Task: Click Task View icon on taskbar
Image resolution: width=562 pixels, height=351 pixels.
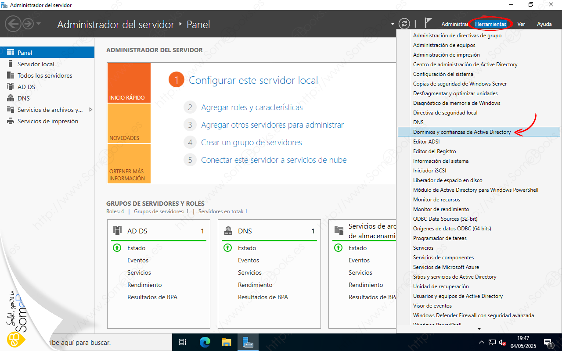Action: tap(183, 342)
